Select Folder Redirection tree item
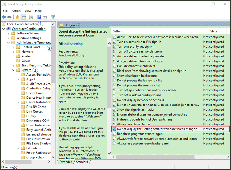 coord(38,153)
